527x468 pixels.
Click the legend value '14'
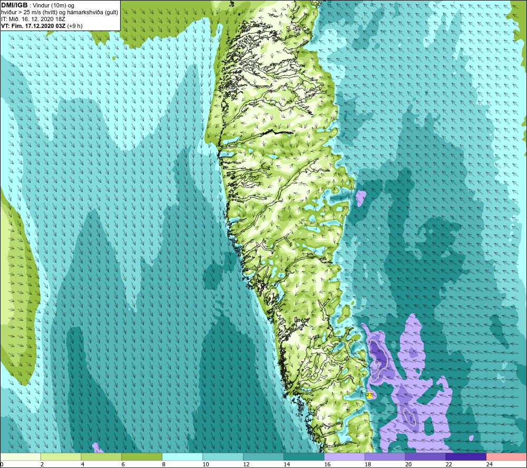287,464
